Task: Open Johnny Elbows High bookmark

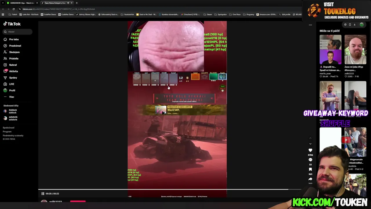Action: click(86, 15)
